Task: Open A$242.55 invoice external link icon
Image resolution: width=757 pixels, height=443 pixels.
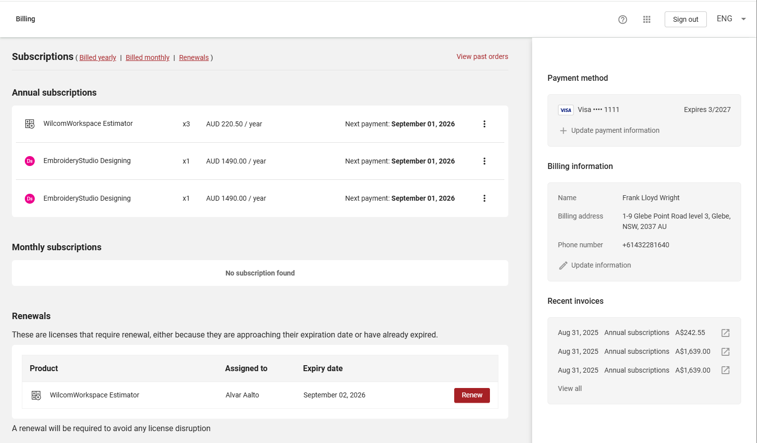Action: (x=725, y=333)
